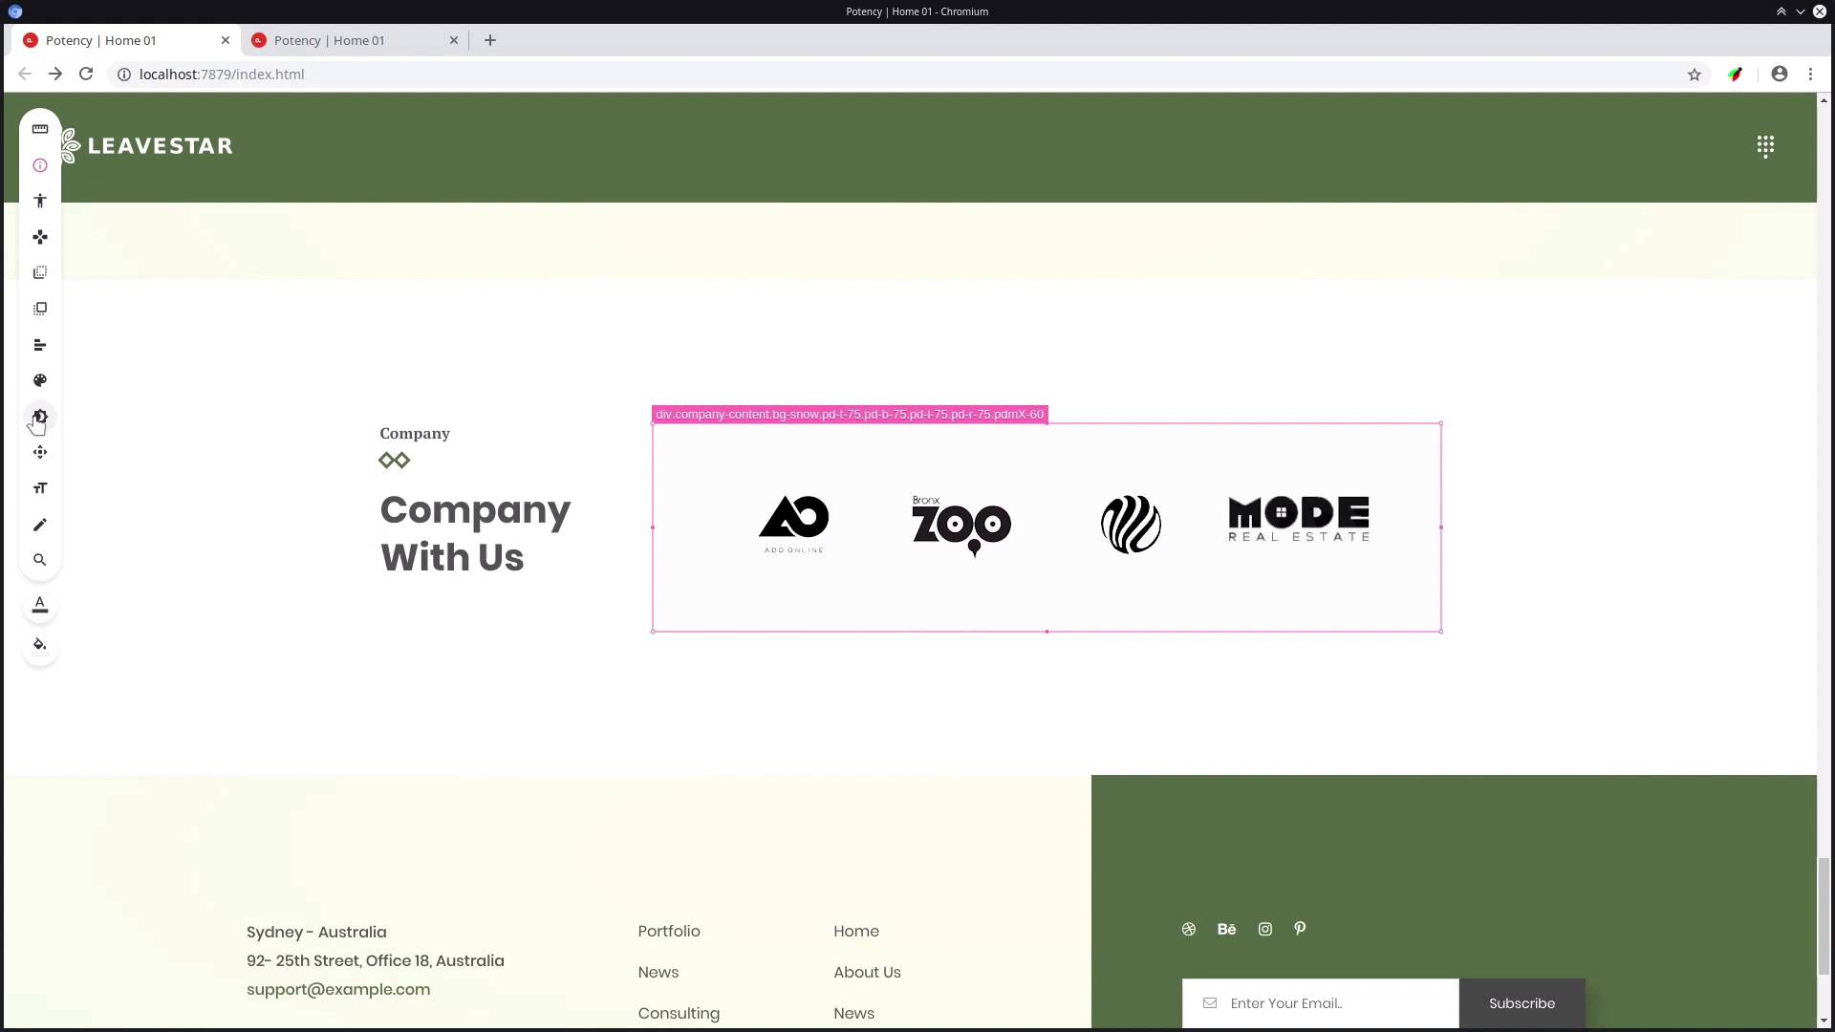Open the grid menu icon in header

point(1765,146)
